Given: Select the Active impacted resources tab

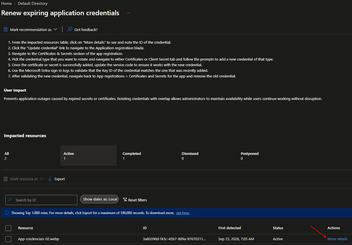Looking at the screenshot, I should point(88,156).
